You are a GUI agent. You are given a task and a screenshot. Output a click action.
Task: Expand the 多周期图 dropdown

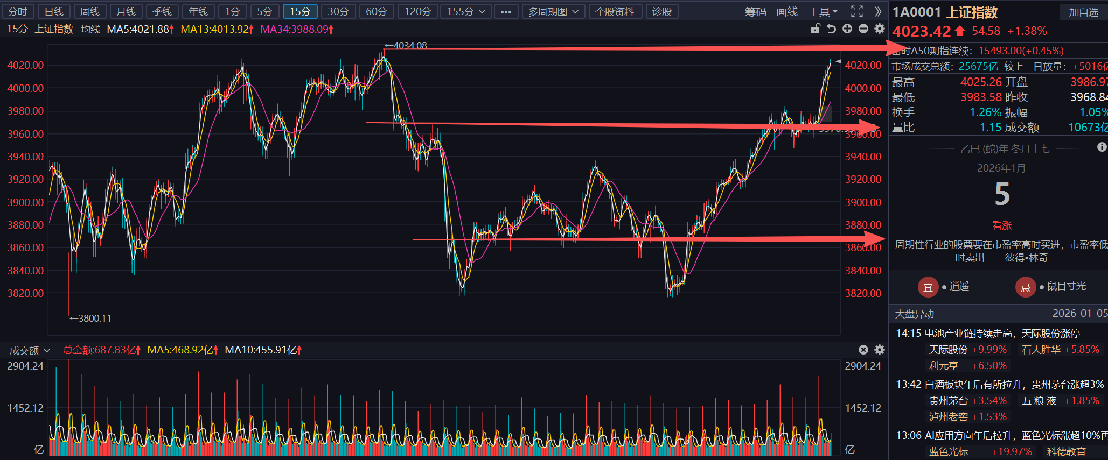click(x=553, y=11)
